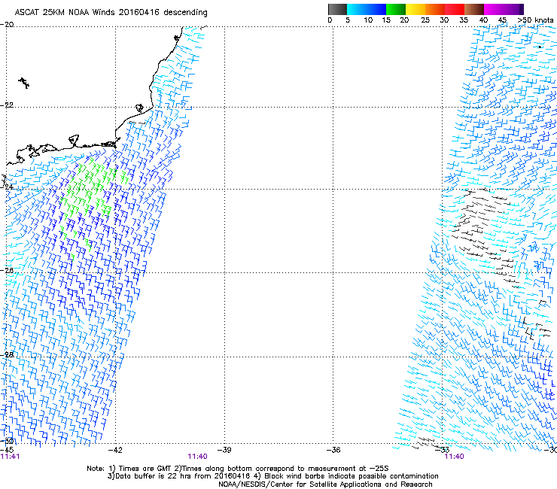
Task: Click the '-20' latitude label
Action: (7, 25)
